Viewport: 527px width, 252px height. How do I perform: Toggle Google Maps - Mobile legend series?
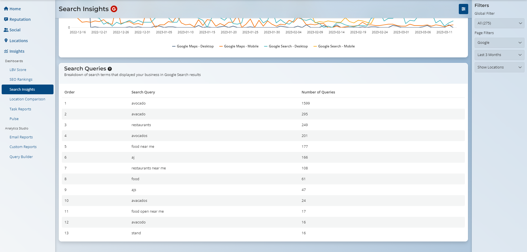(239, 46)
